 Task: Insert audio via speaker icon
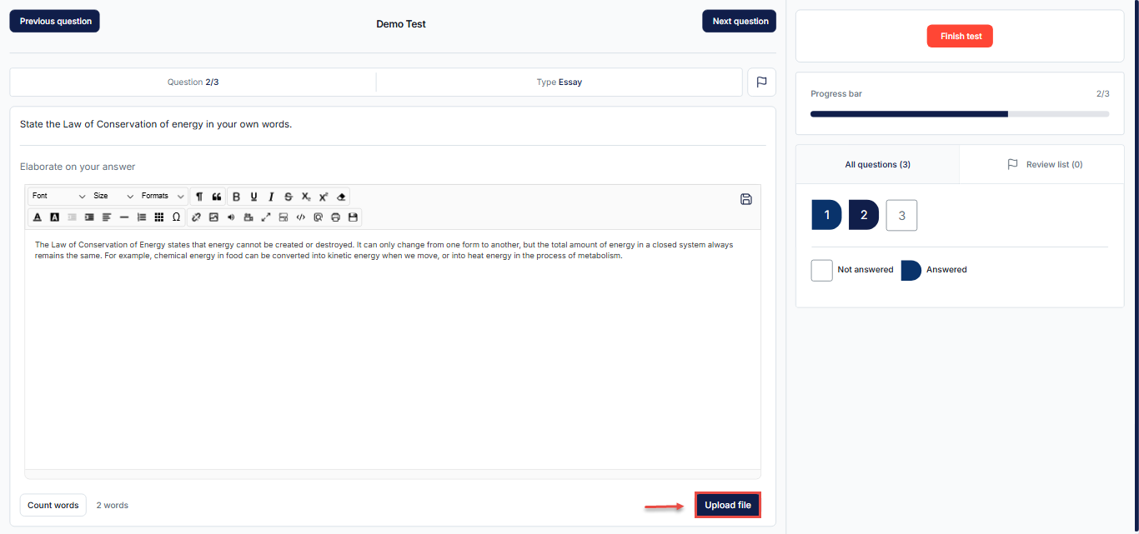(x=231, y=217)
